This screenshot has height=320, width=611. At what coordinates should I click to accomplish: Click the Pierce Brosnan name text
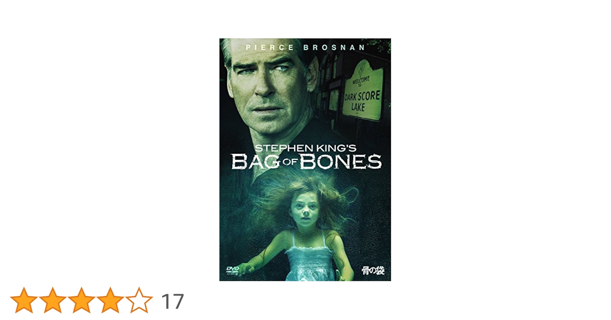pyautogui.click(x=305, y=48)
